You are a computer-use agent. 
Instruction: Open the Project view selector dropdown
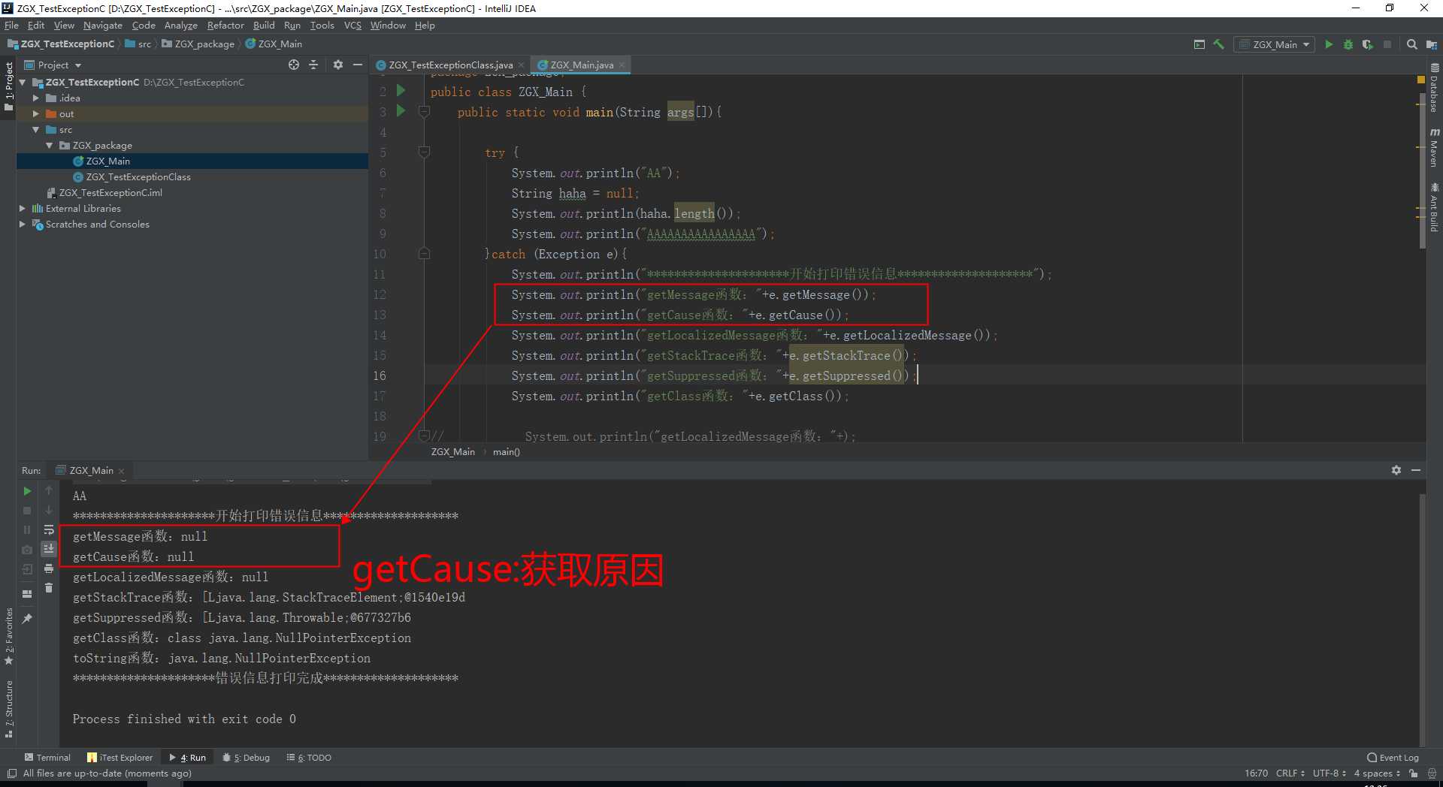[53, 65]
